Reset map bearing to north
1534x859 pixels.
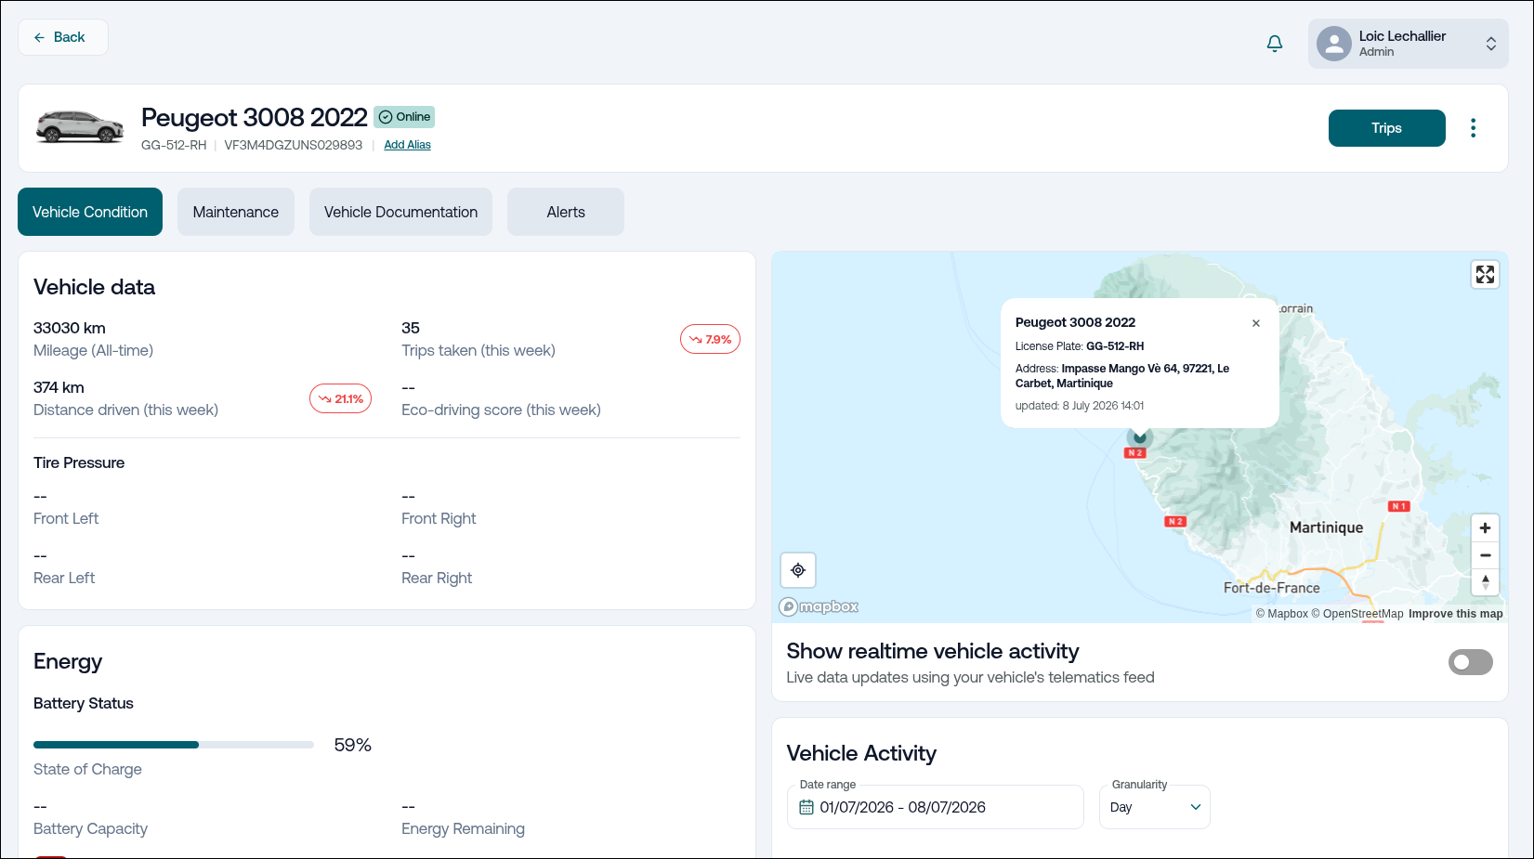1485,582
